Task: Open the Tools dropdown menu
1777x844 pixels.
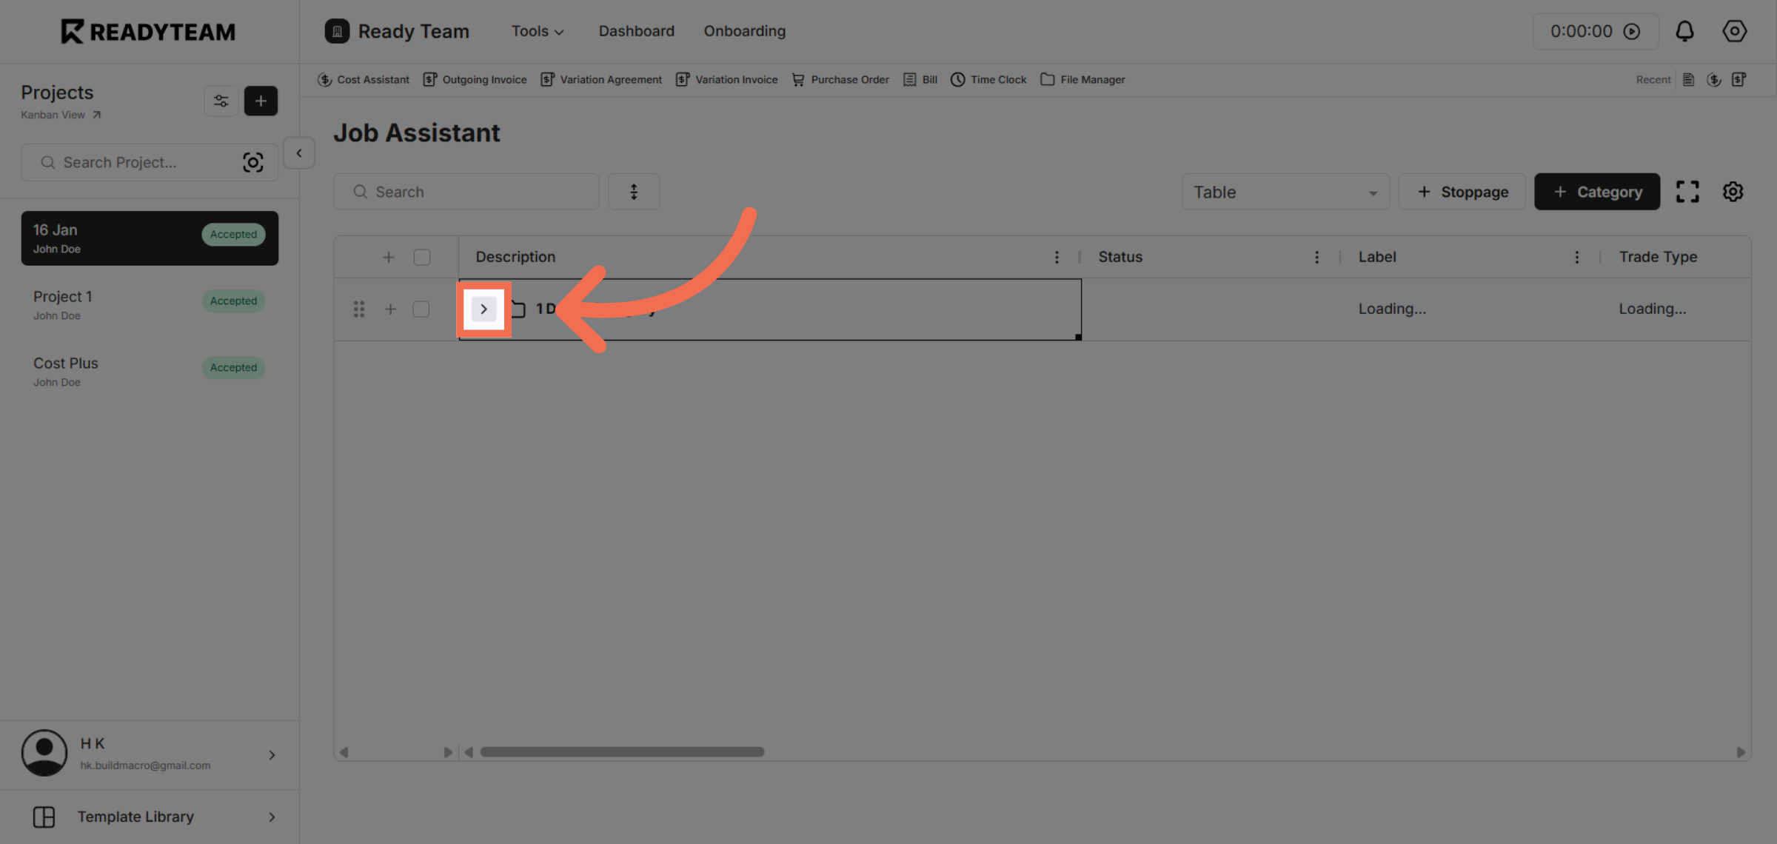Action: 538,31
